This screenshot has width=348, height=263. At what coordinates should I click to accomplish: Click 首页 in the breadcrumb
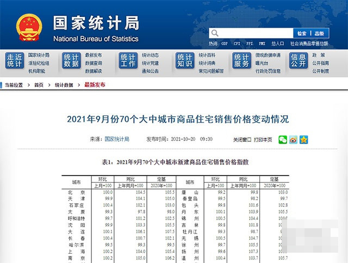pyautogui.click(x=39, y=85)
